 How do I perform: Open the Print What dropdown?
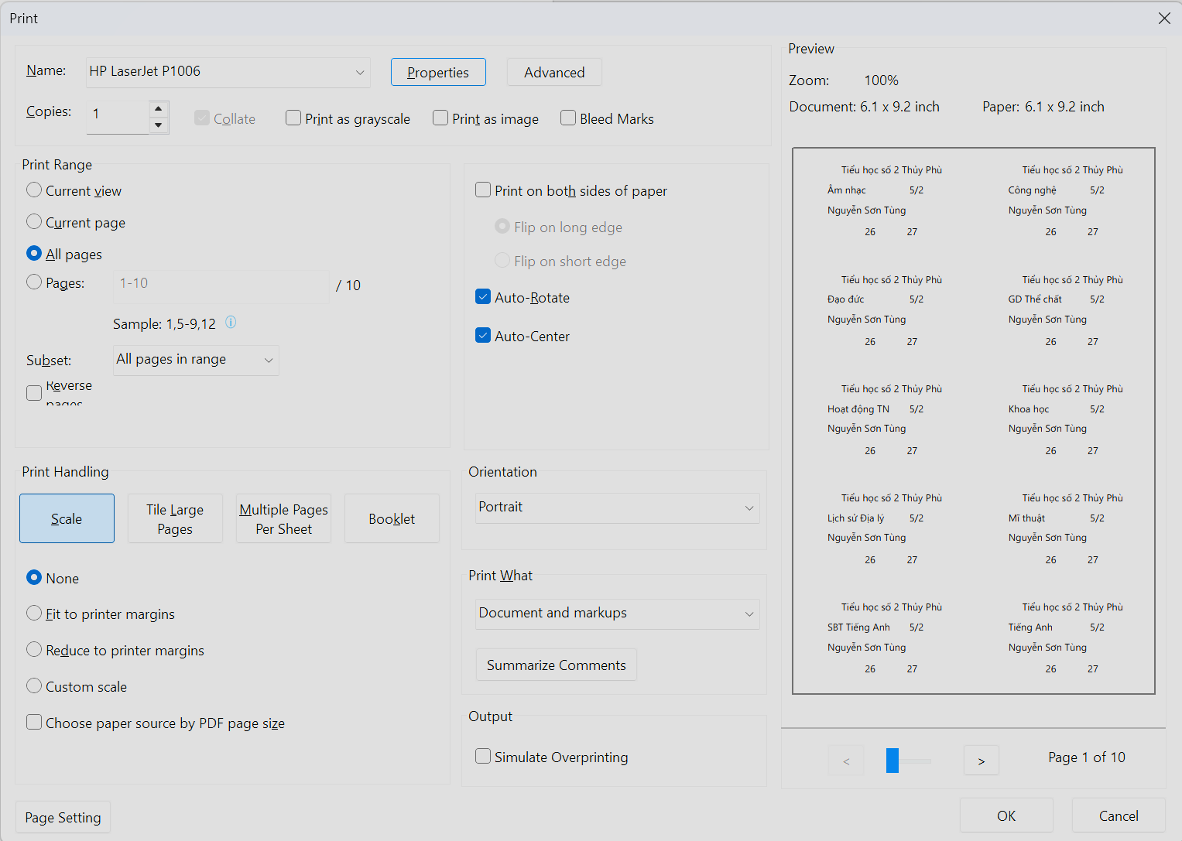[x=617, y=614]
